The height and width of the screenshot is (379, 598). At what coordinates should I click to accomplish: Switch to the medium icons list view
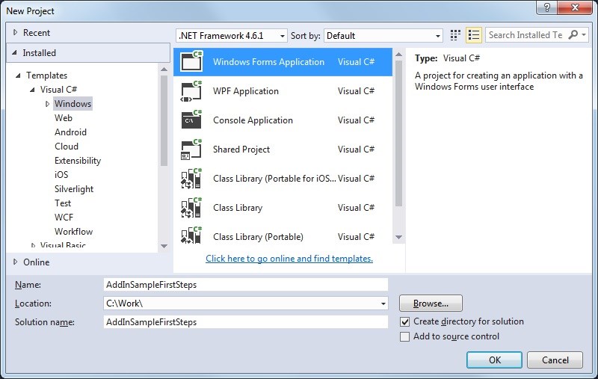tap(474, 35)
